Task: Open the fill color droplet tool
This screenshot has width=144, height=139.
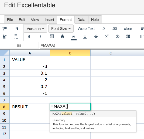Action: point(63,36)
